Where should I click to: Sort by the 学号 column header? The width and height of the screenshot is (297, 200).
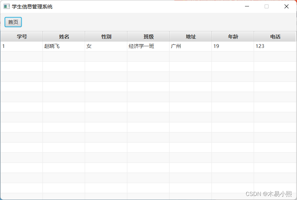coord(22,36)
